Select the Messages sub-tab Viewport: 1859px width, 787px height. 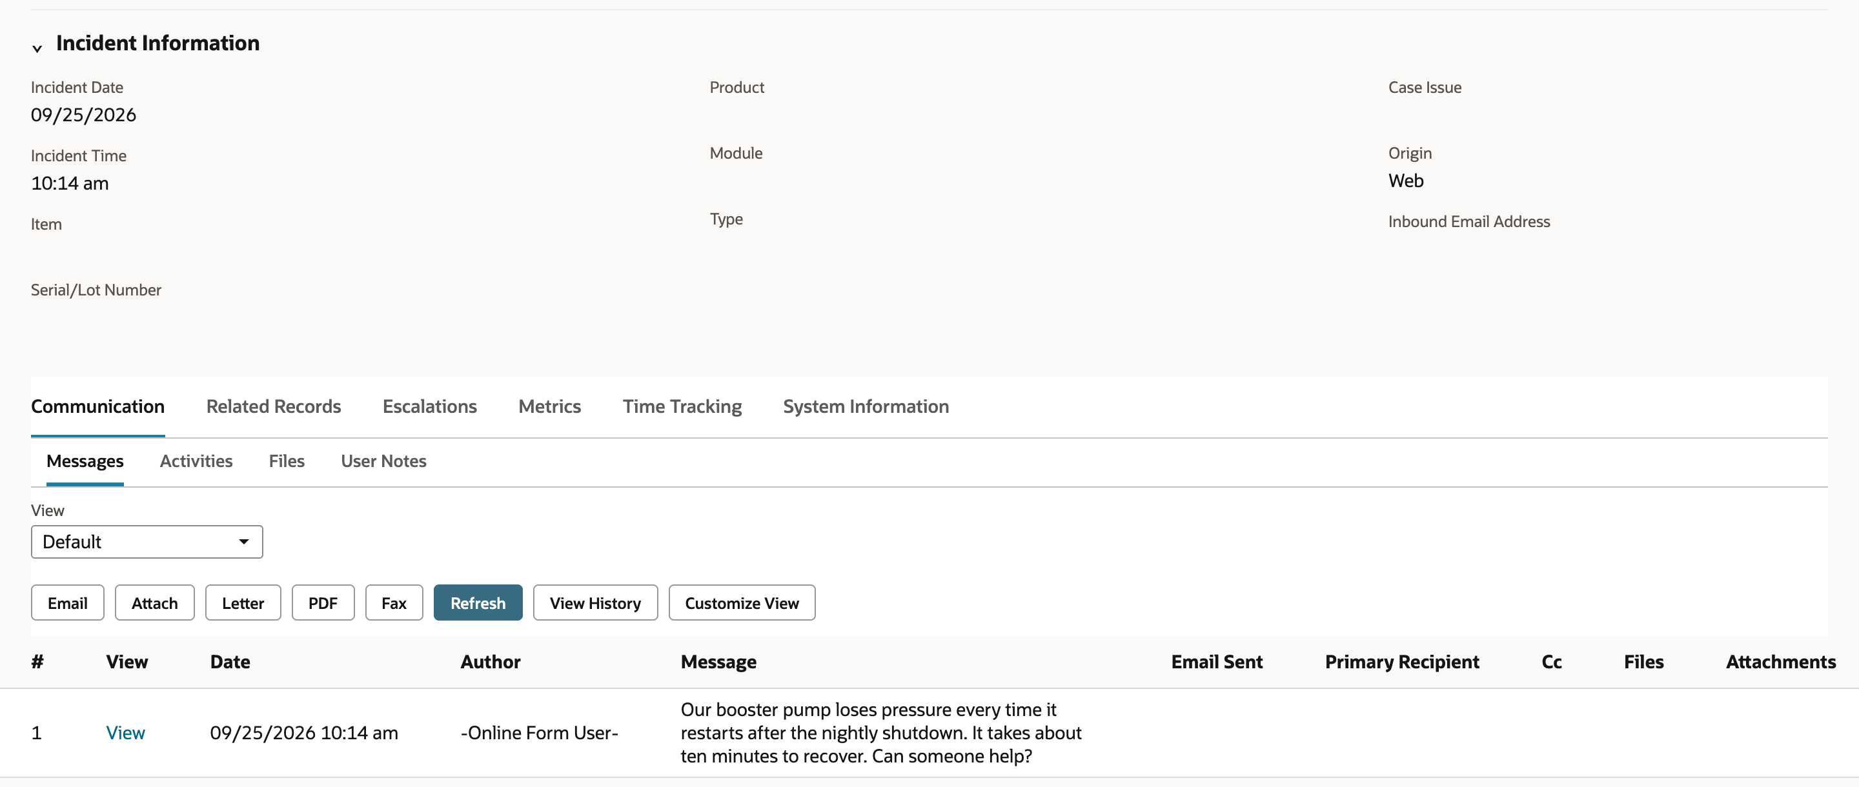(x=85, y=461)
